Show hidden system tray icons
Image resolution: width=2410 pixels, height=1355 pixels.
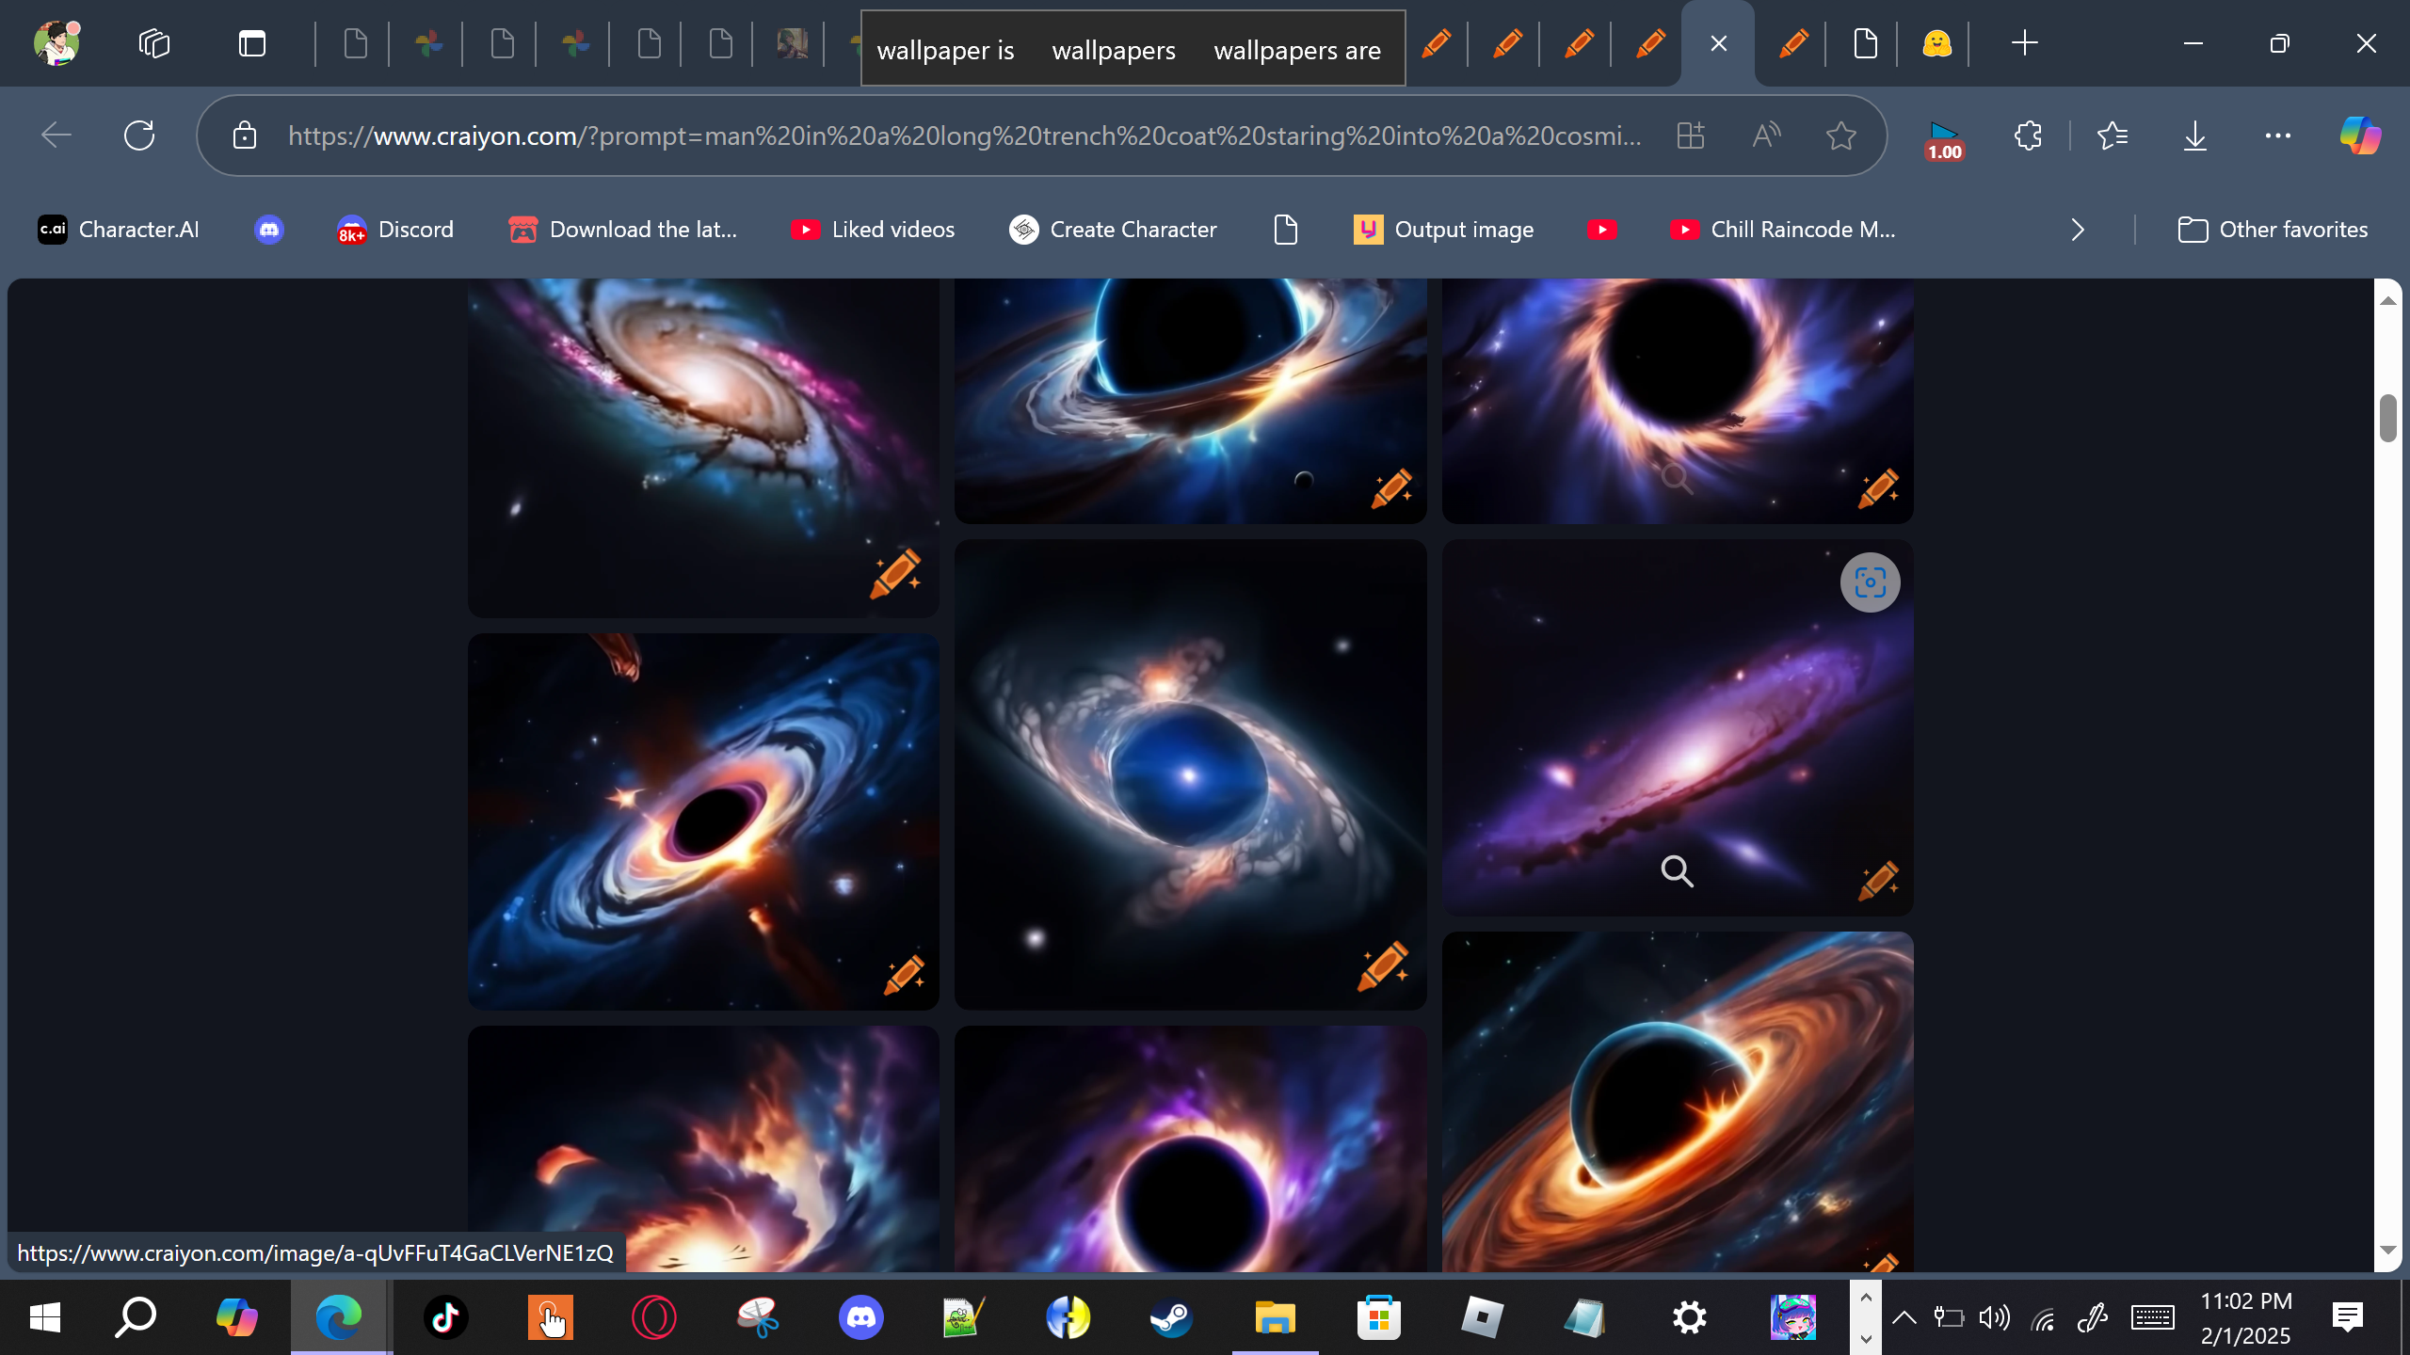[x=1904, y=1317]
